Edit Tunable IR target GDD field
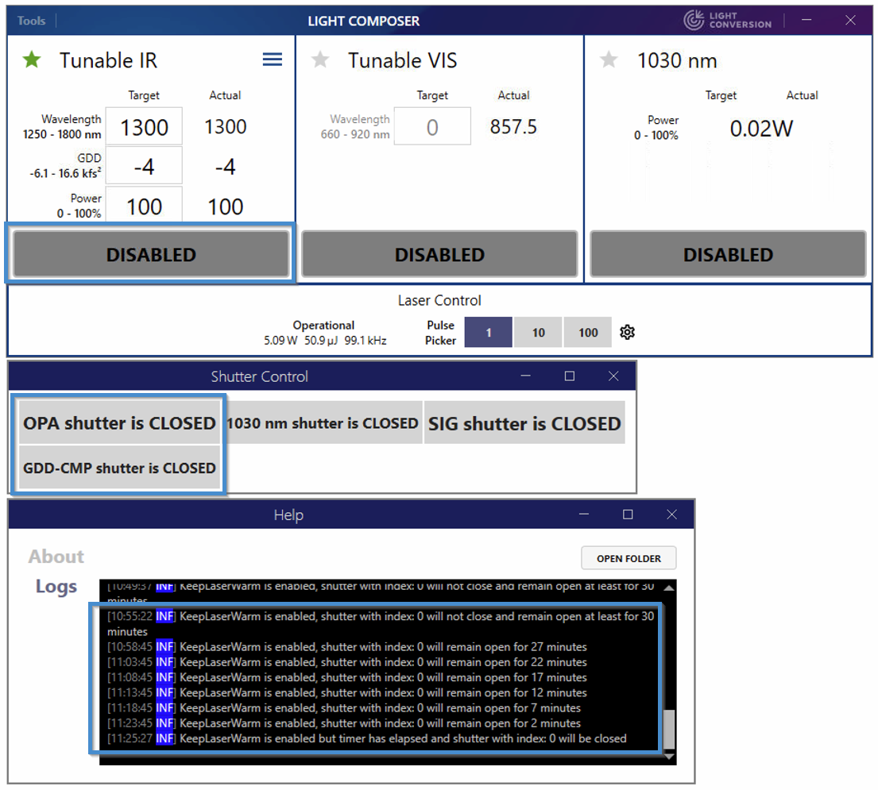878x790 pixels. 145,166
